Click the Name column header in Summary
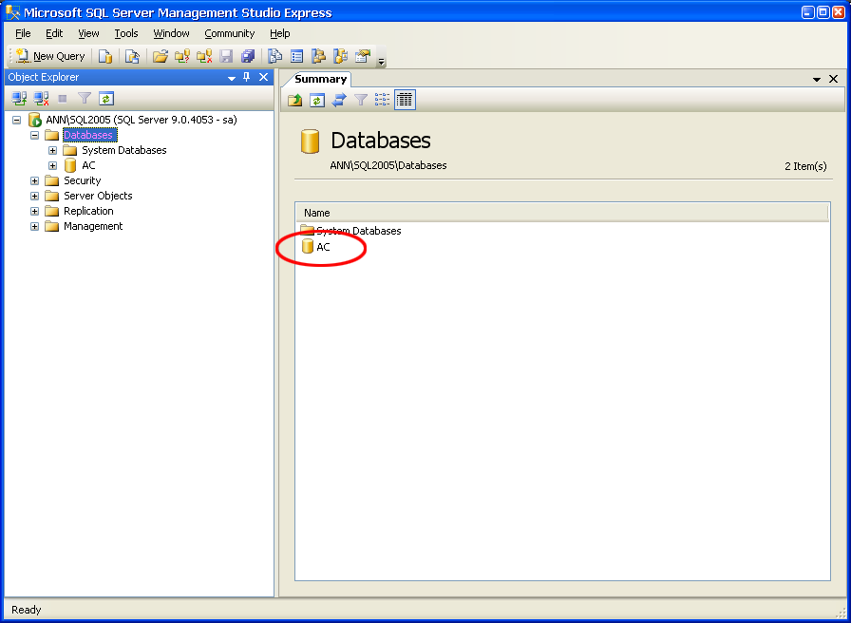This screenshot has width=851, height=623. [561, 213]
